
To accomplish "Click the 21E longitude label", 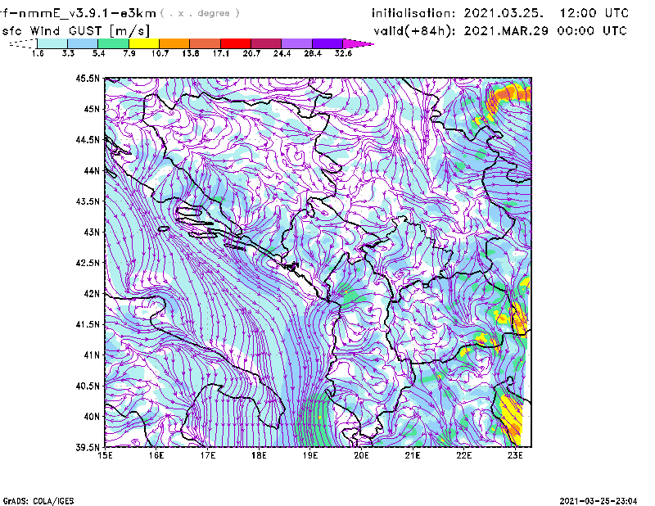I will (x=413, y=455).
